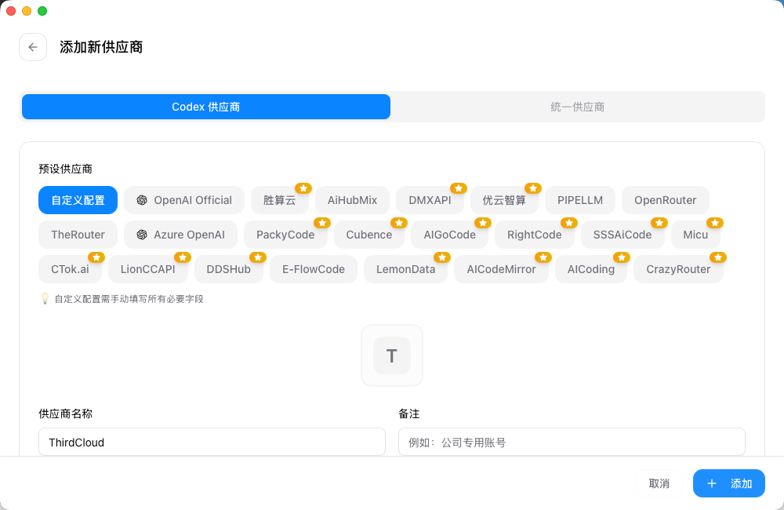Click the star badge on Cubence
The height and width of the screenshot is (510, 784).
pyautogui.click(x=399, y=223)
